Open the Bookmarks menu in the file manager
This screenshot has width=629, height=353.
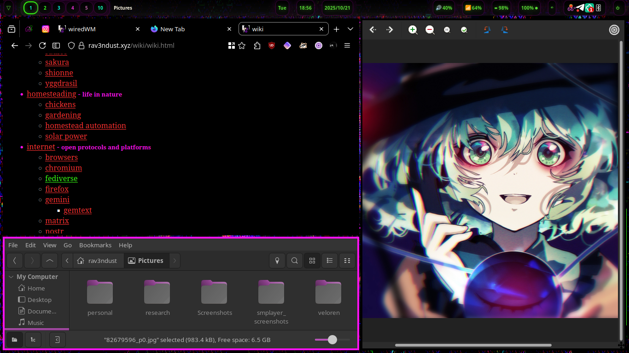[x=95, y=245]
